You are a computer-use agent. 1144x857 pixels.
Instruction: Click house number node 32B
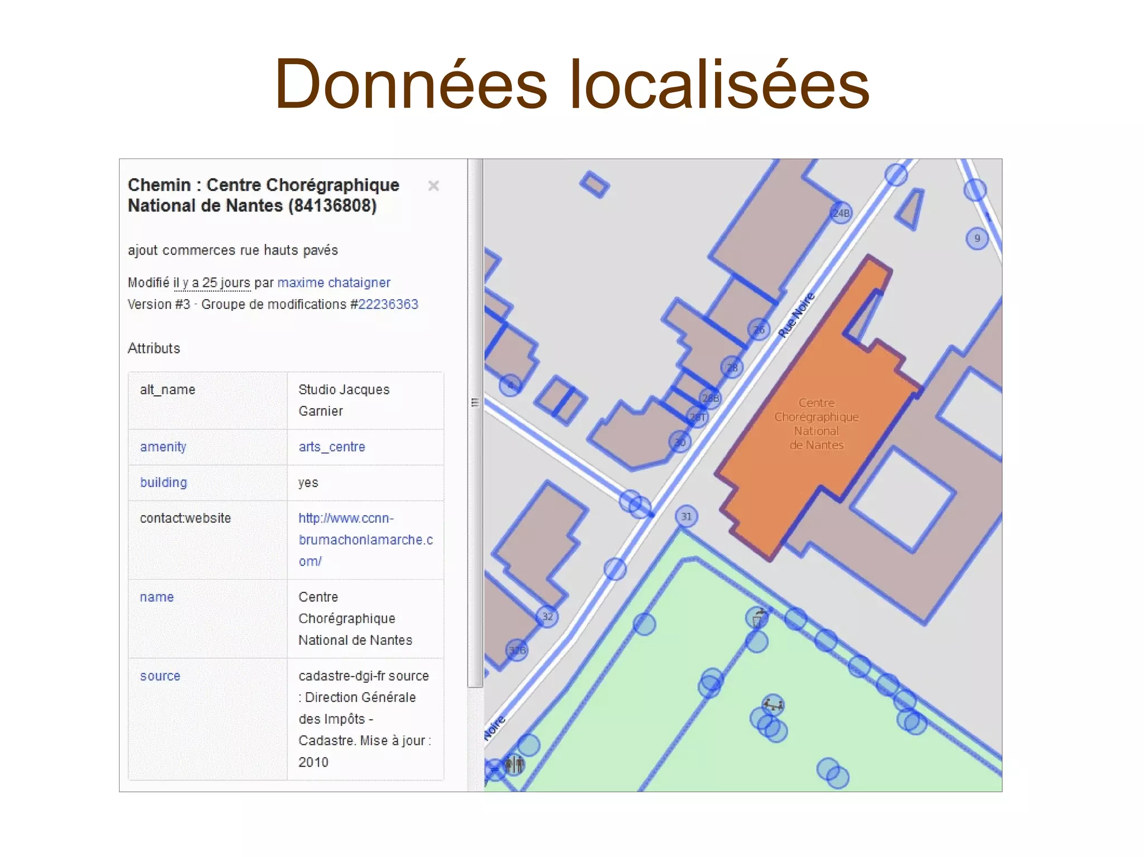[x=517, y=650]
